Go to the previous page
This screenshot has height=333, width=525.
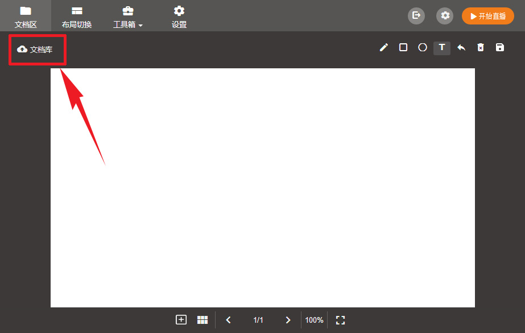[229, 320]
